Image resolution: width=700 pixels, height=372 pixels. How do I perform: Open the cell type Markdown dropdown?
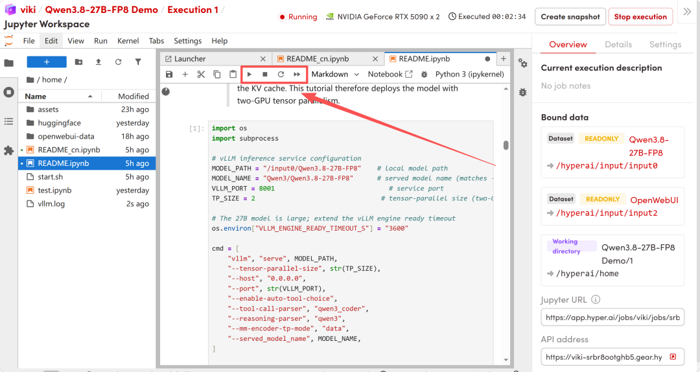335,74
